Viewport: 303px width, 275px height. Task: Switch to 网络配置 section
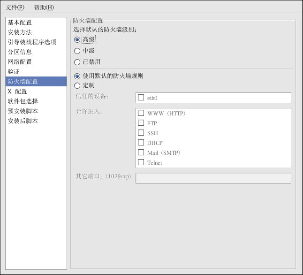(x=20, y=62)
